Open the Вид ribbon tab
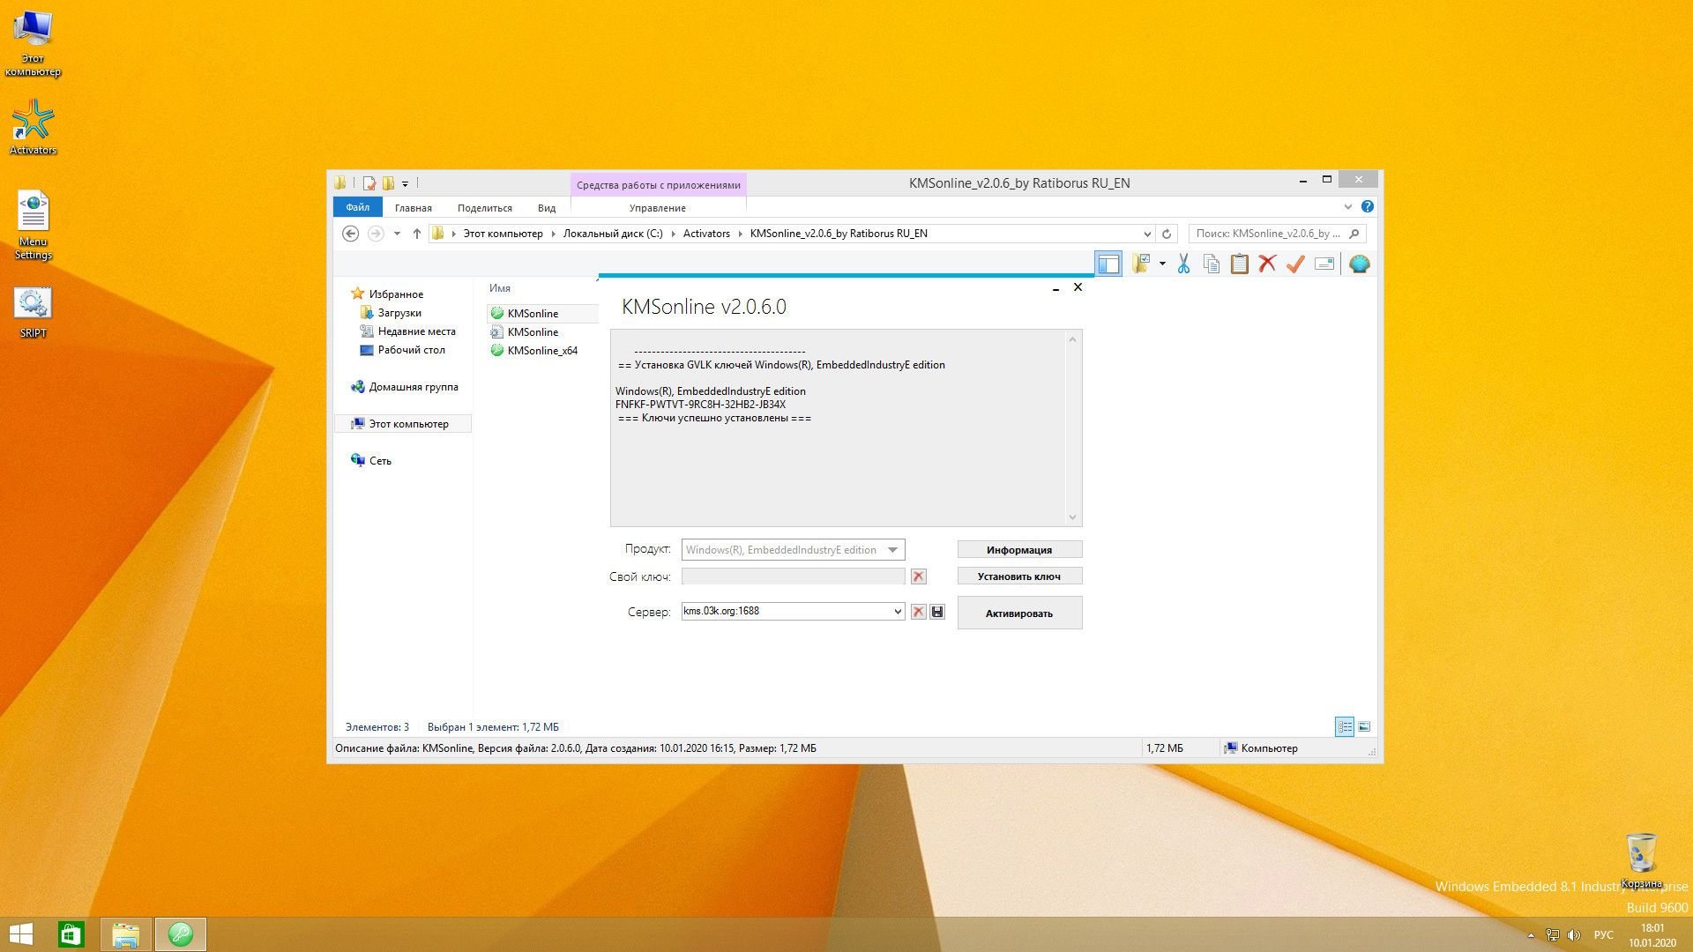This screenshot has height=952, width=1693. pos(546,208)
